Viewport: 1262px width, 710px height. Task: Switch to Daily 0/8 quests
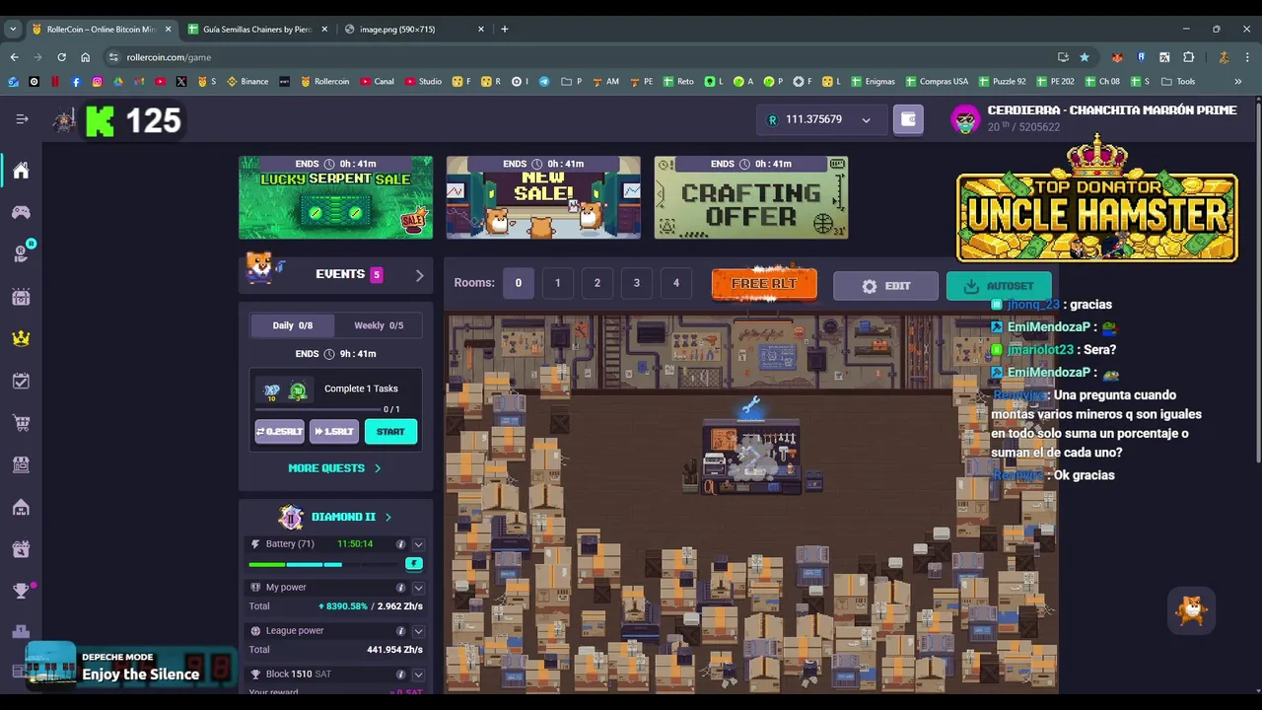293,325
